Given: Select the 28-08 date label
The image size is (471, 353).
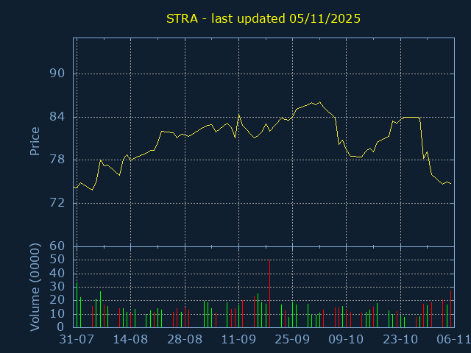Looking at the screenshot, I should coord(185,339).
